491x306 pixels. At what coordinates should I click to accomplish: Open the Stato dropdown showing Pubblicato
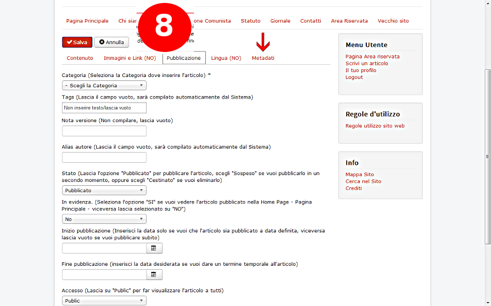[x=104, y=190]
